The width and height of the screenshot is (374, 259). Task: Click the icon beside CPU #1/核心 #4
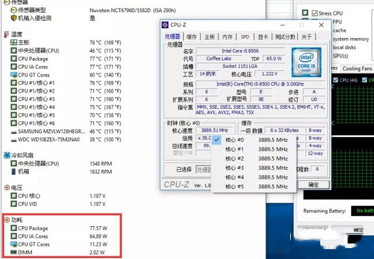click(14, 107)
